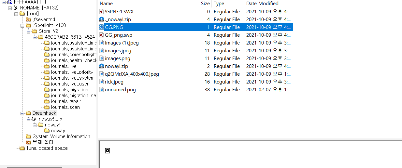Click the size value 18 for images (1).jpeg
This screenshot has height=168, width=402.
click(207, 43)
